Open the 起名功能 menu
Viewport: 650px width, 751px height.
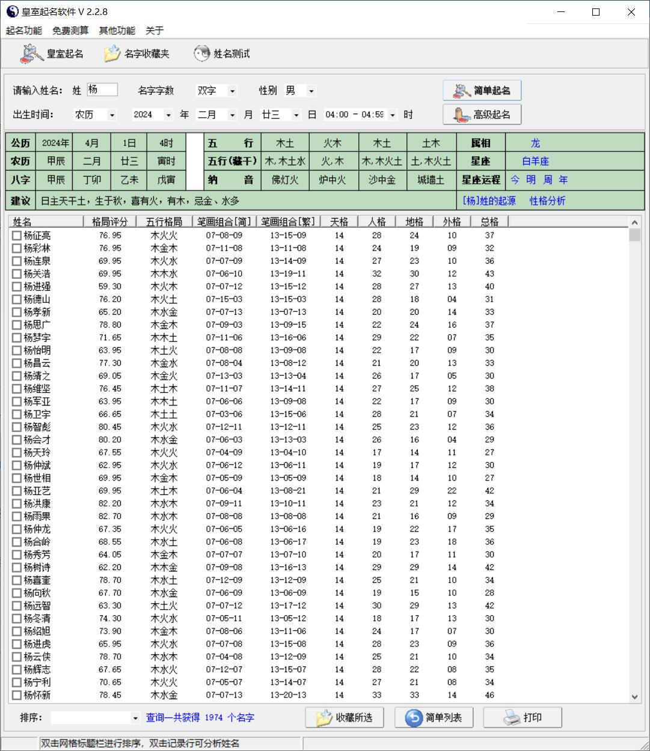[x=24, y=31]
